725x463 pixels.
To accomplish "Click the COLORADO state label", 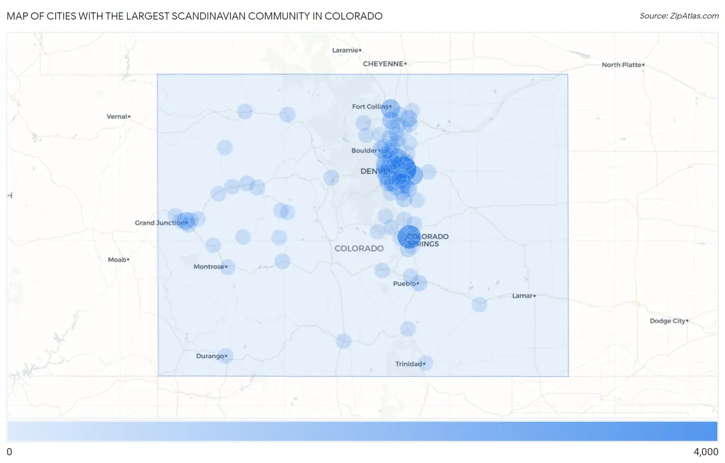I will [359, 248].
